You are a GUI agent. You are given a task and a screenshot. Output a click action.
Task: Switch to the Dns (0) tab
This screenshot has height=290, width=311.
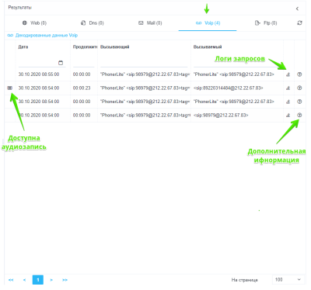(x=93, y=23)
